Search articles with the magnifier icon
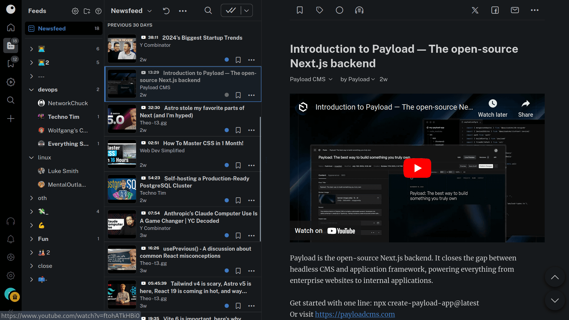Screen dimensions: 569x320 [208, 11]
